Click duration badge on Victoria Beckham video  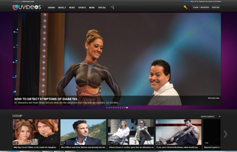[x=158, y=143]
